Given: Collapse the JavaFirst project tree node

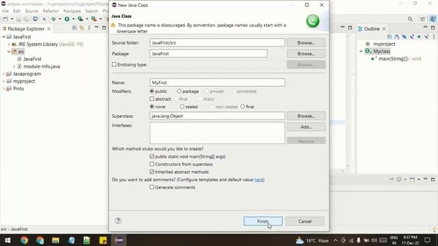Looking at the screenshot, I should (3, 37).
